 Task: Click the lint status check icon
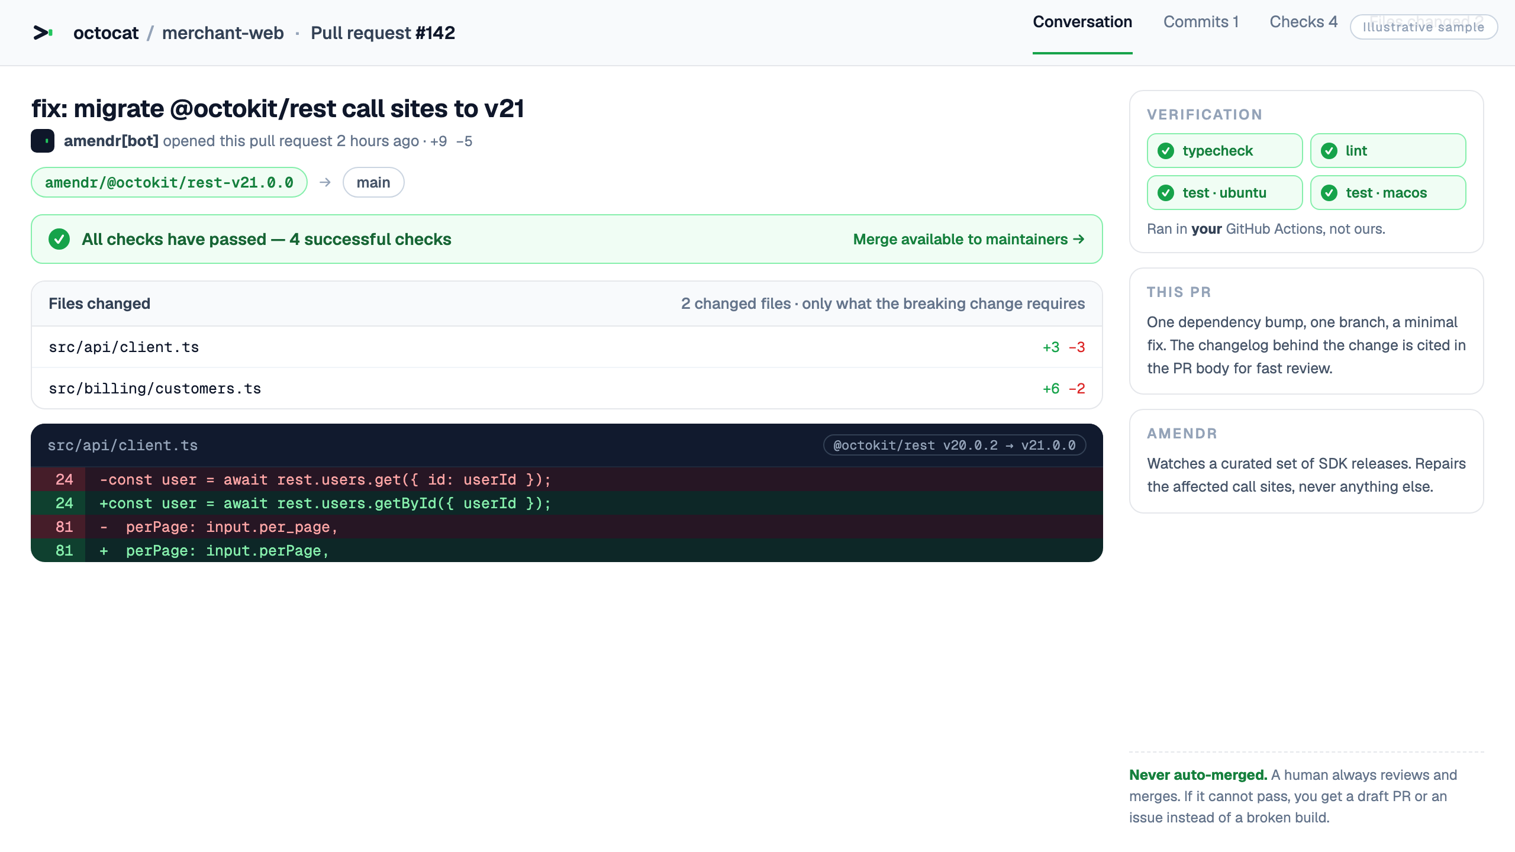pos(1329,151)
